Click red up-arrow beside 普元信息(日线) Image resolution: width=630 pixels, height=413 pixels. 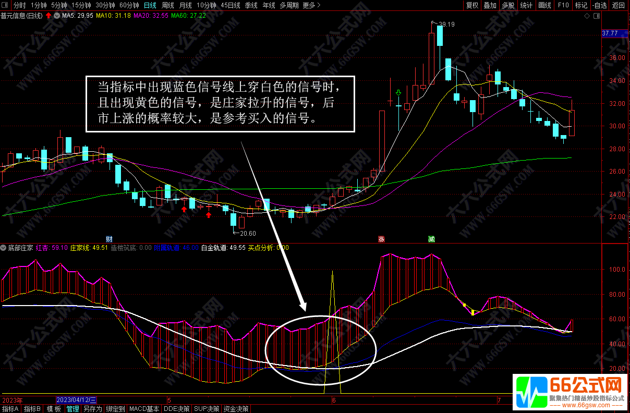pos(49,16)
